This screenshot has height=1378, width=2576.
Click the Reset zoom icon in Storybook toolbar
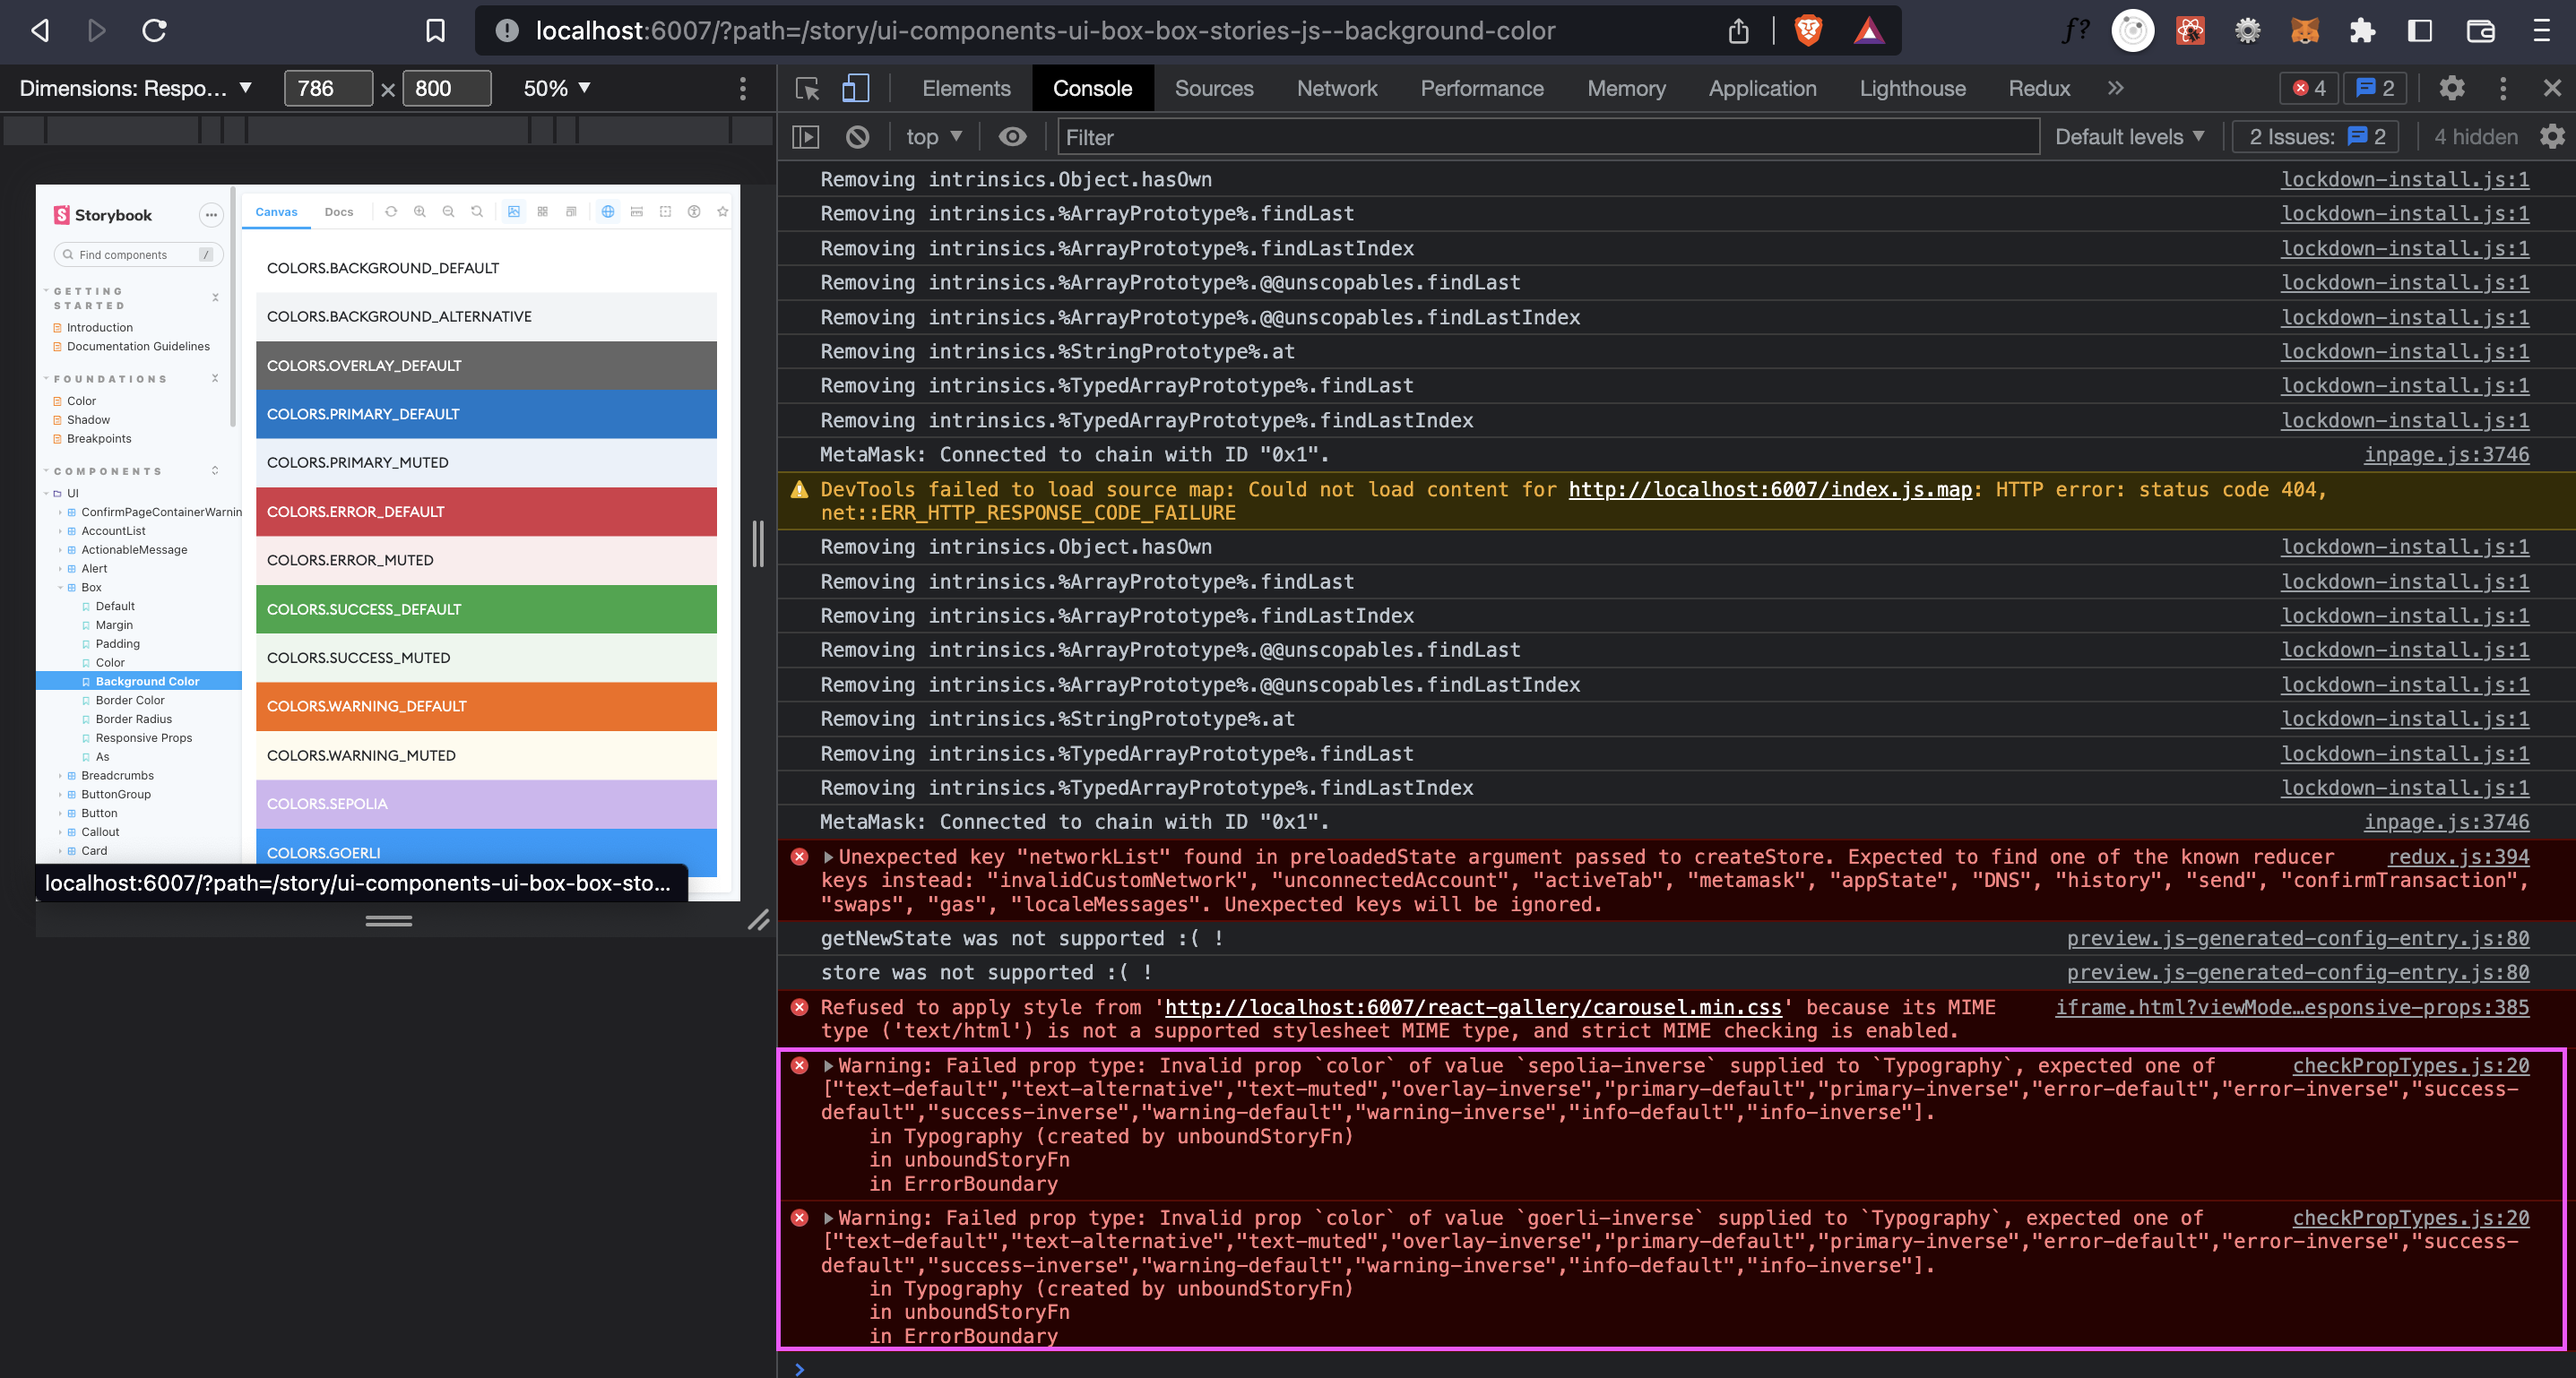pyautogui.click(x=477, y=211)
